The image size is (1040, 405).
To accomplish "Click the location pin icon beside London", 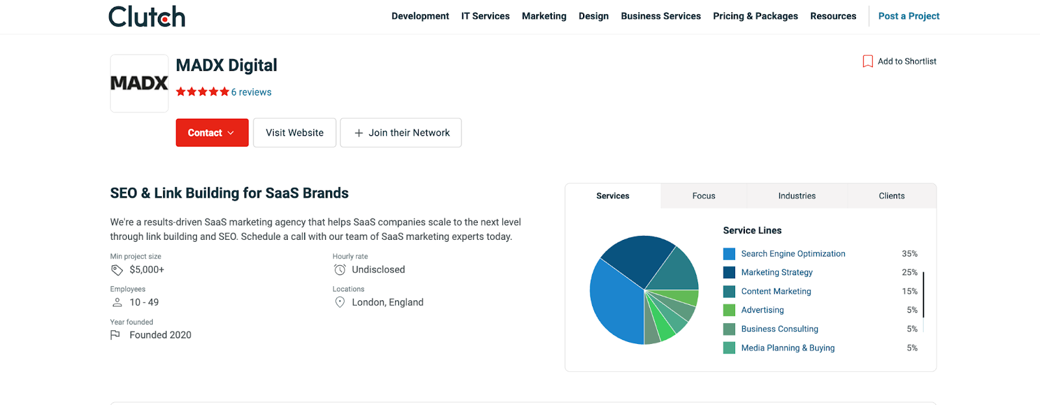I will (x=339, y=302).
